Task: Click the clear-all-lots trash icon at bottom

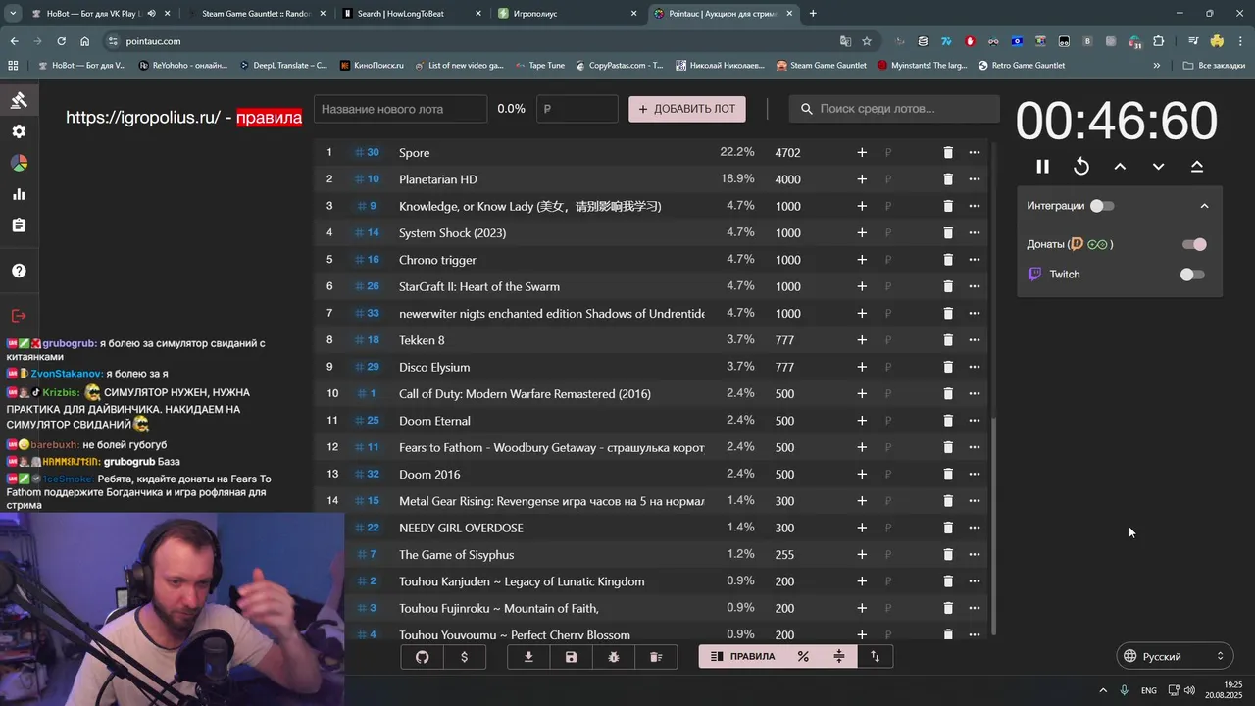Action: [x=656, y=657]
